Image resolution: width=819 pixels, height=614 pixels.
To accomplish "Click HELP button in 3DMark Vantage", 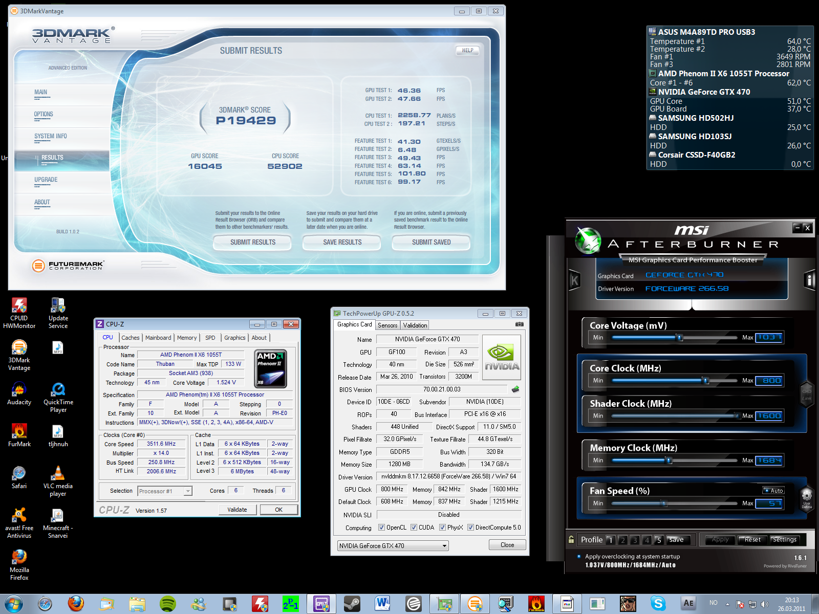I will click(x=467, y=50).
